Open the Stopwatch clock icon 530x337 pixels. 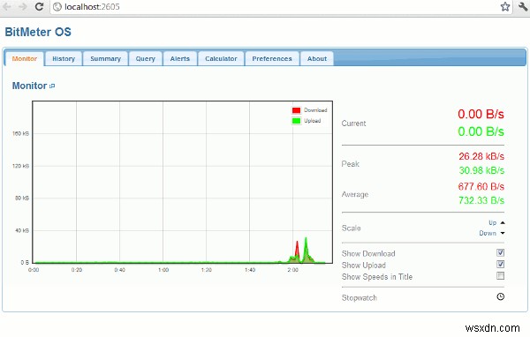coord(501,296)
